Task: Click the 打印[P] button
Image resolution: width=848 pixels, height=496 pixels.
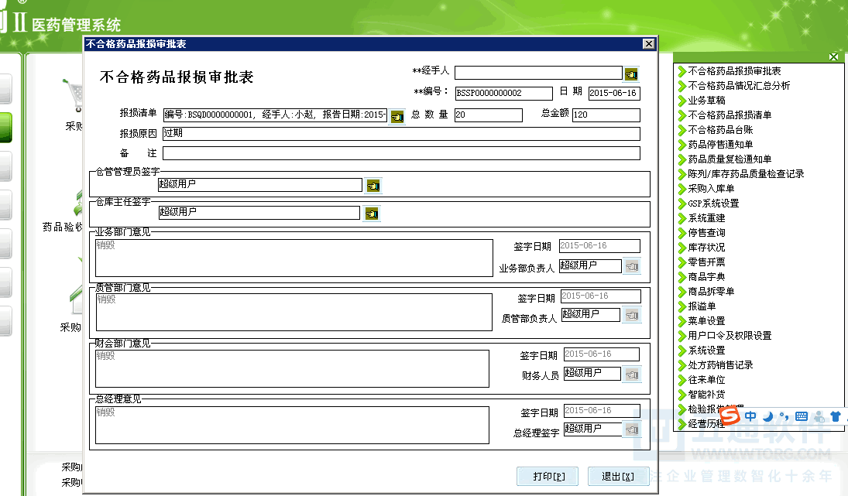Action: pos(548,476)
